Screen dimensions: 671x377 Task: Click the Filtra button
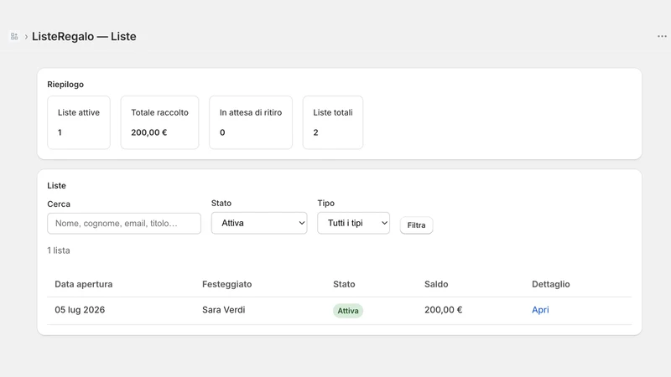(416, 225)
